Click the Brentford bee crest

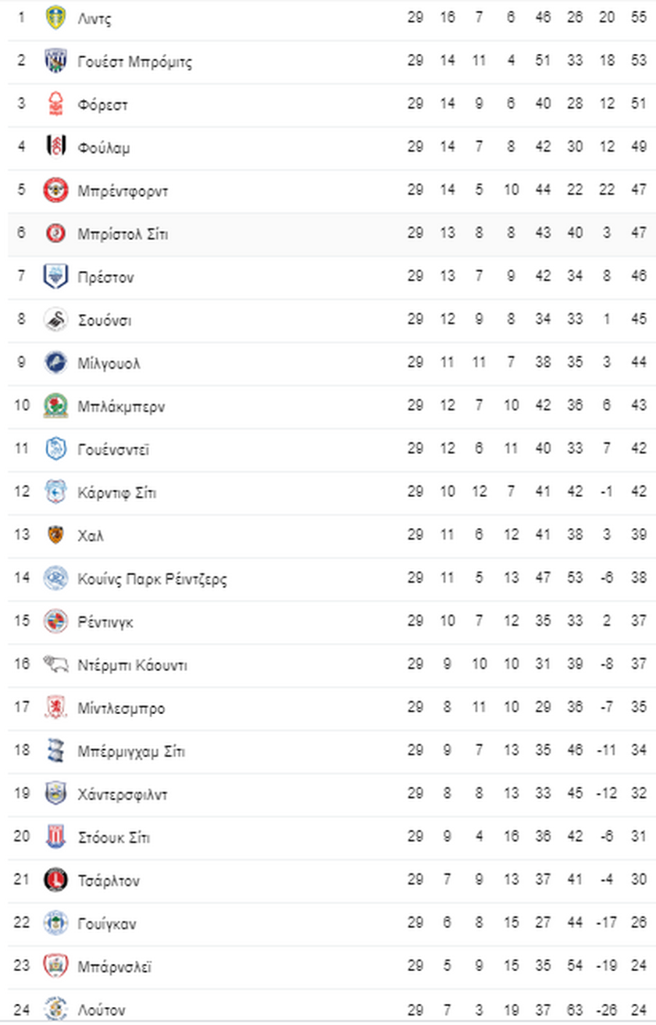click(x=55, y=190)
